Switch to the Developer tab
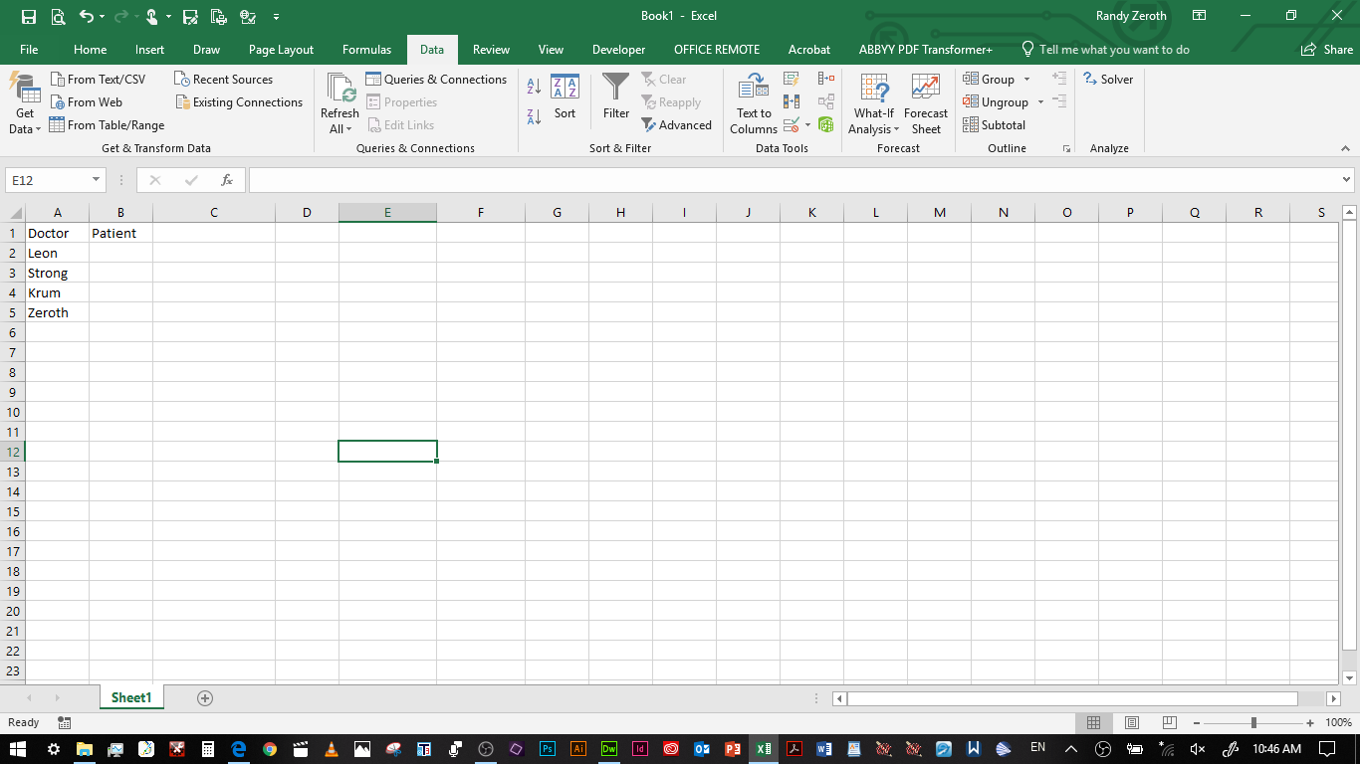 pyautogui.click(x=618, y=50)
